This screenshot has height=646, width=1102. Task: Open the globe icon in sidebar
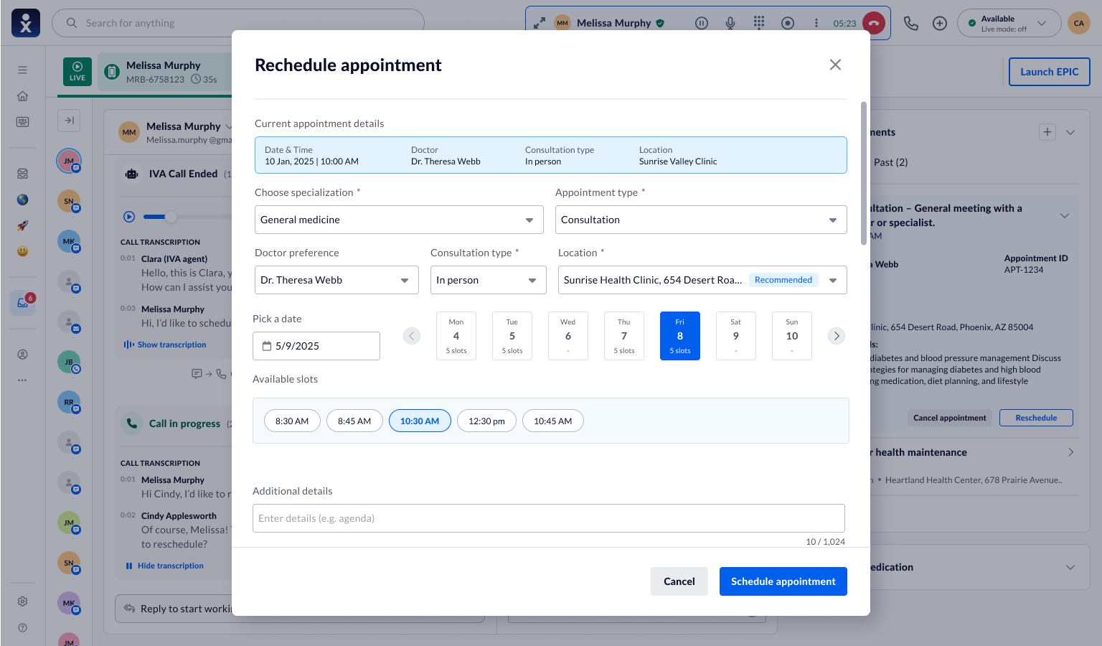(23, 200)
